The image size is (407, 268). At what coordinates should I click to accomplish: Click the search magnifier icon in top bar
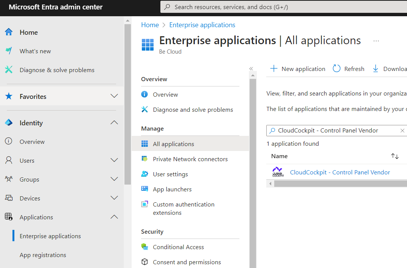point(168,7)
